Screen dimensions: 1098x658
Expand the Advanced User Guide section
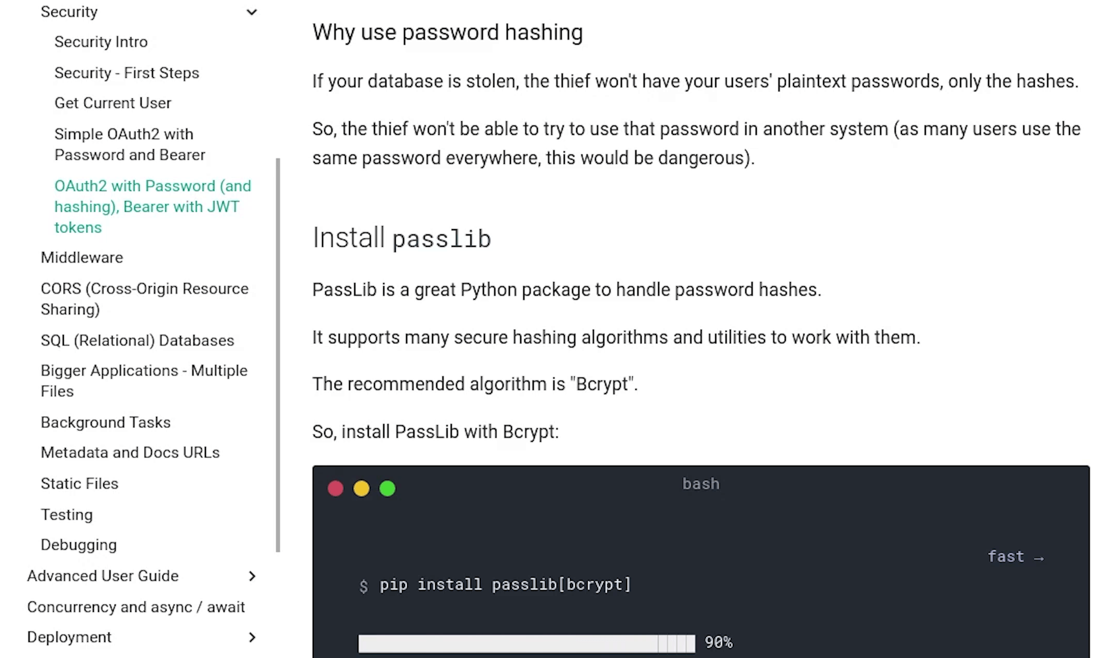tap(252, 576)
